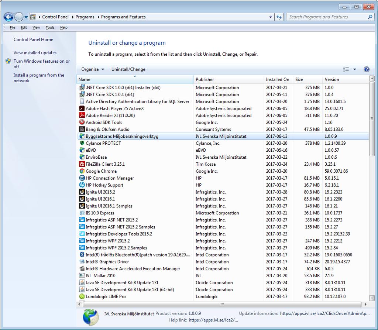378x330 pixels.
Task: Open the View menu
Action: 36,27
